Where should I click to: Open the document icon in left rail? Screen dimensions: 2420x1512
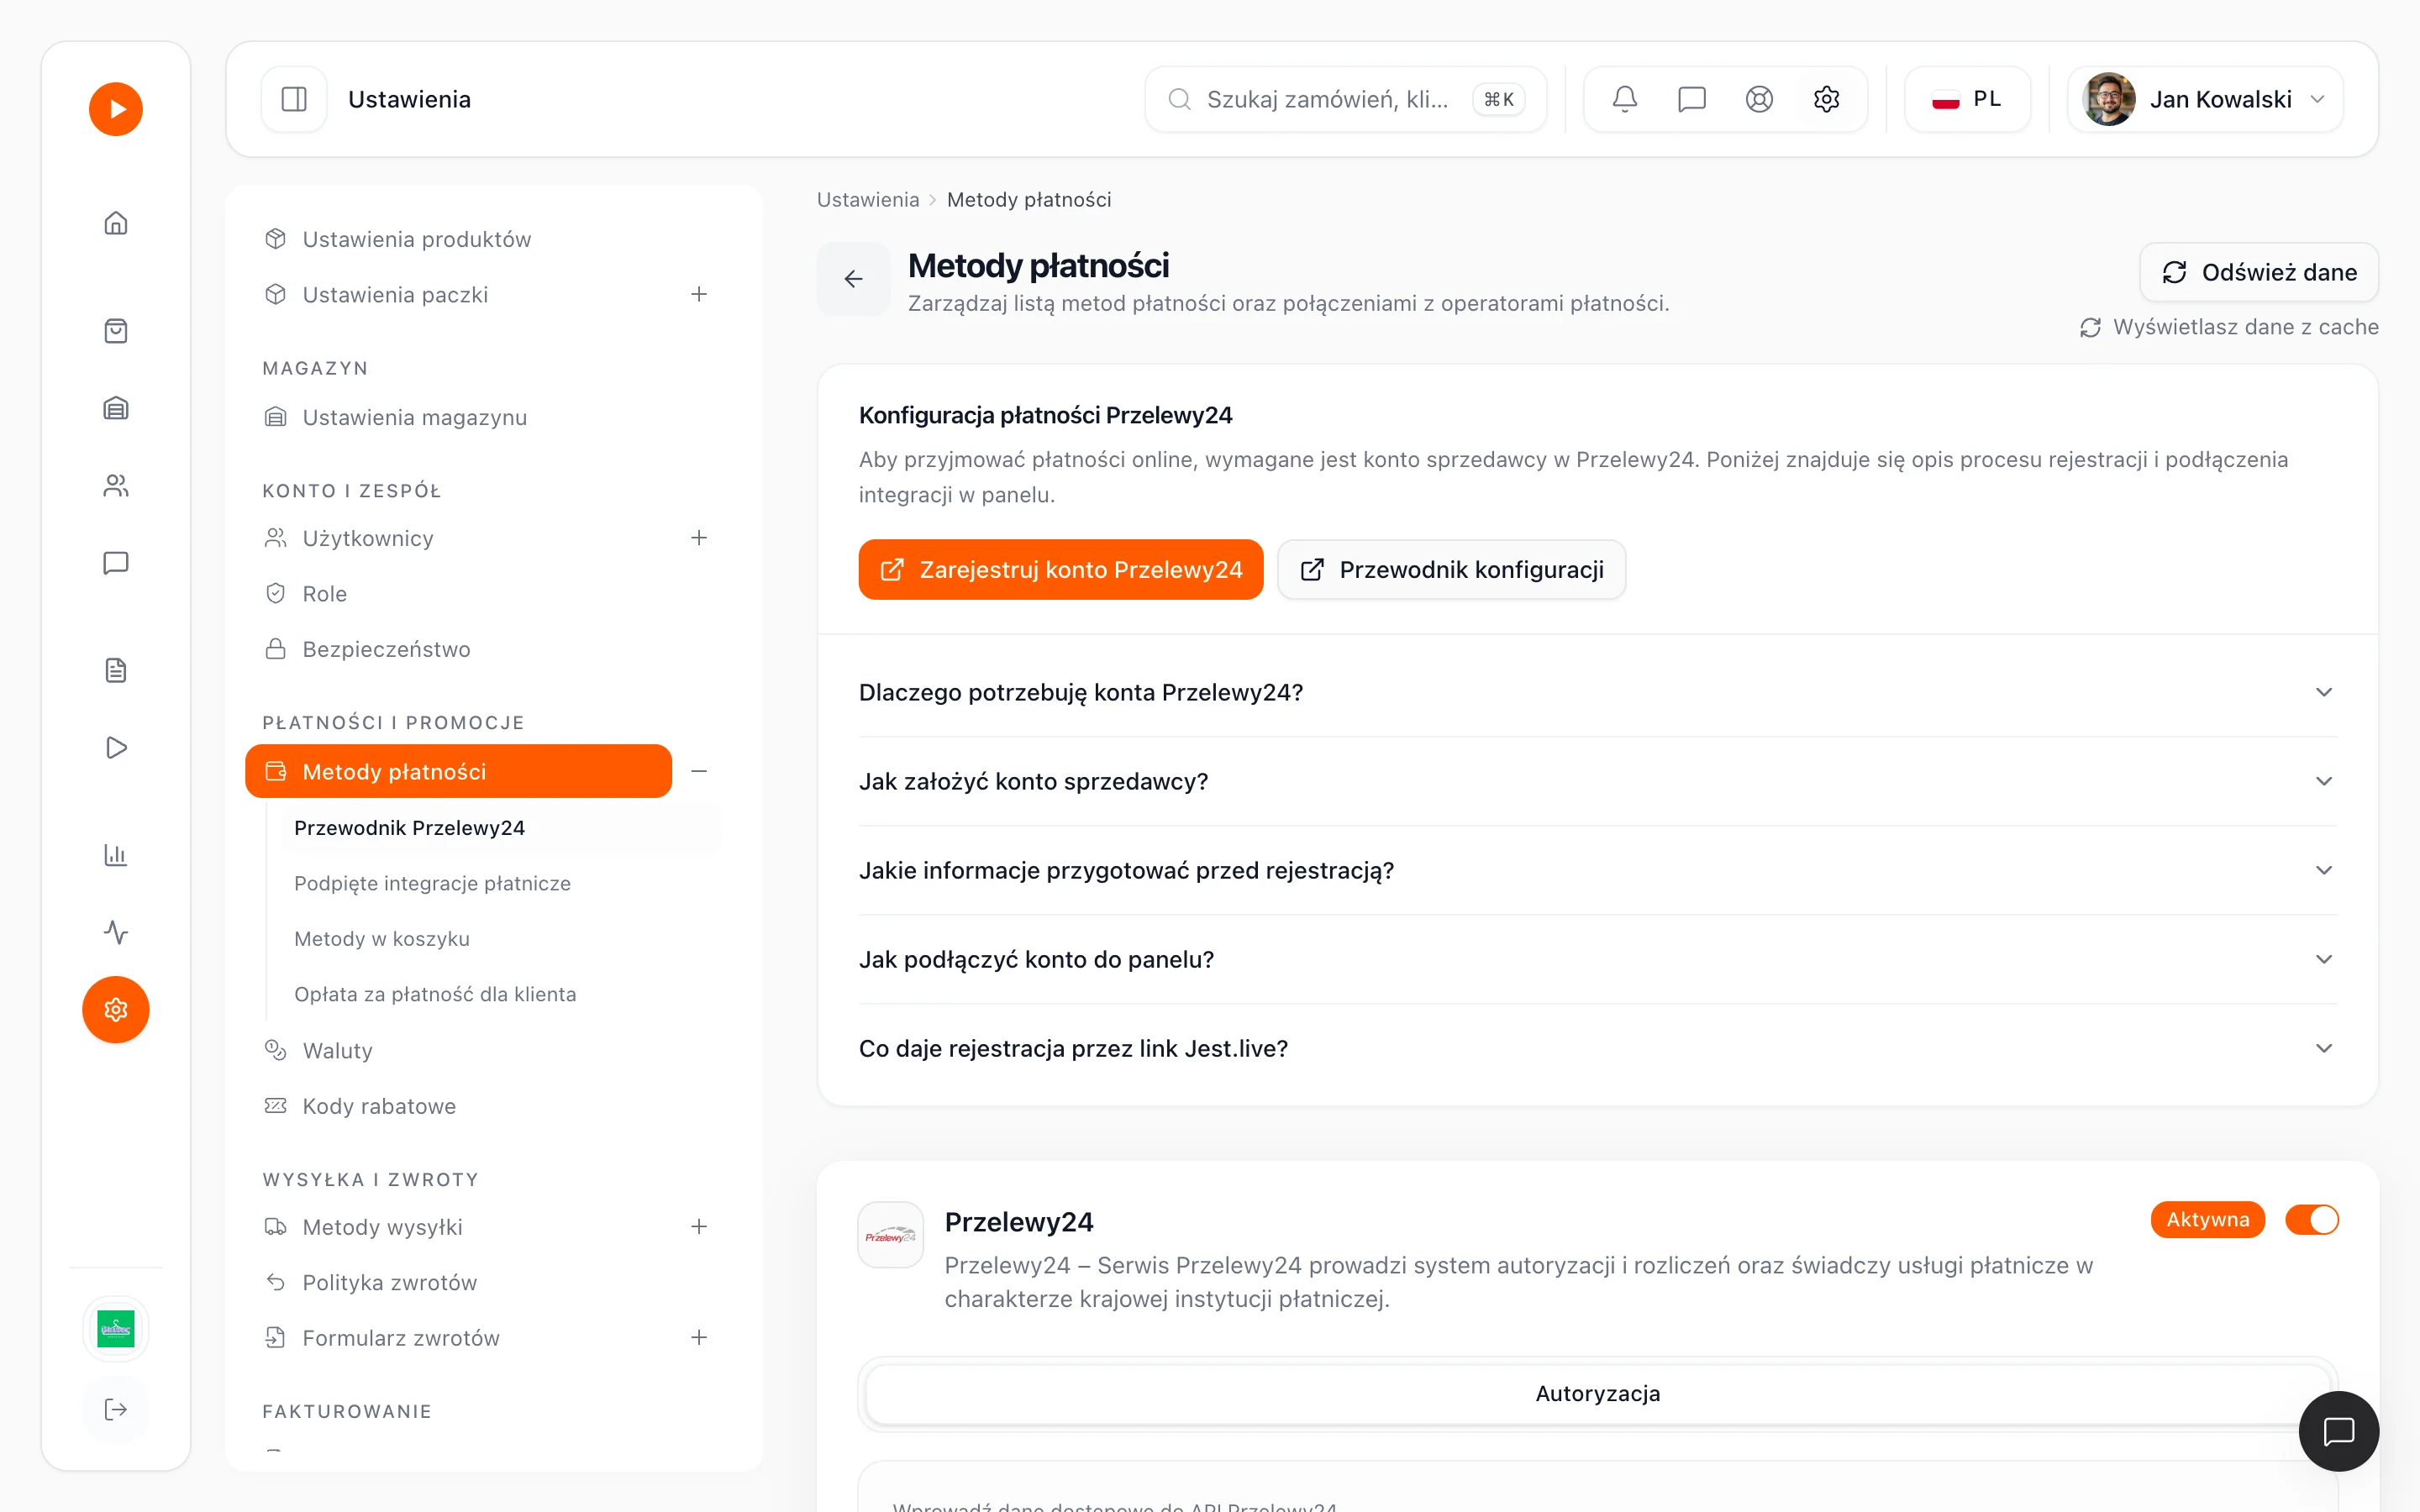[116, 670]
